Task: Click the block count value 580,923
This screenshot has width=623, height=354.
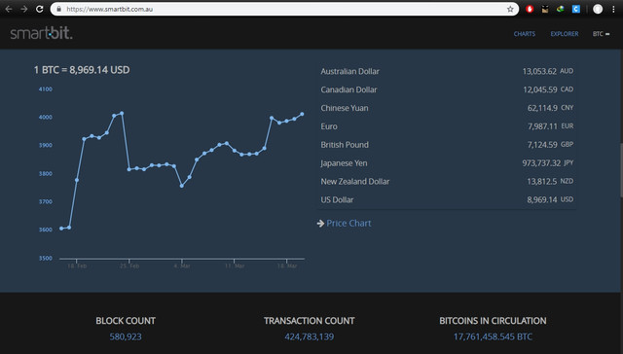Action: [126, 336]
